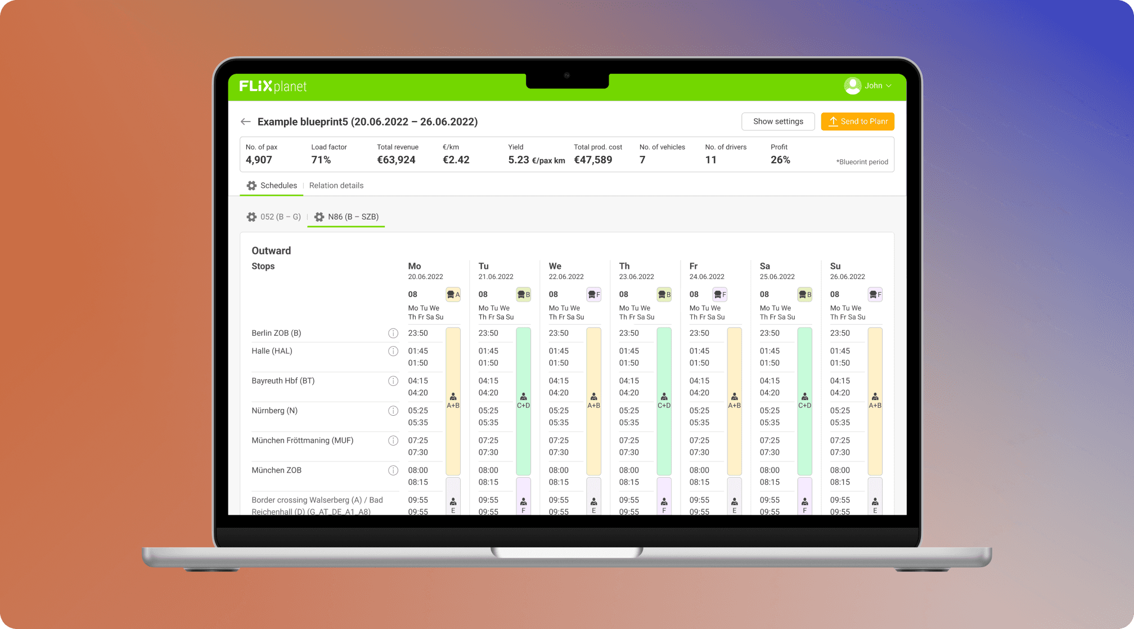The image size is (1134, 629).
Task: Click the driver icon E below München ZOB
Action: [x=453, y=501]
